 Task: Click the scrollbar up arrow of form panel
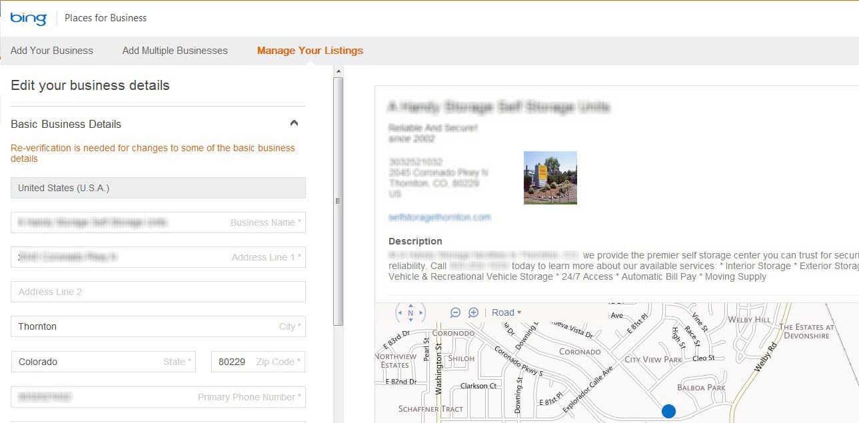point(338,71)
